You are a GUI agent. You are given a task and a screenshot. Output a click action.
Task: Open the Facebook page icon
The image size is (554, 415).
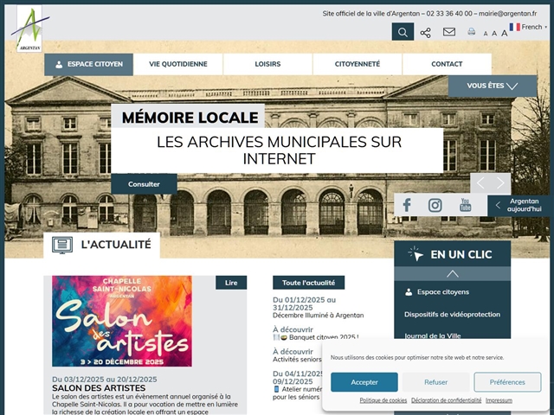pos(407,205)
